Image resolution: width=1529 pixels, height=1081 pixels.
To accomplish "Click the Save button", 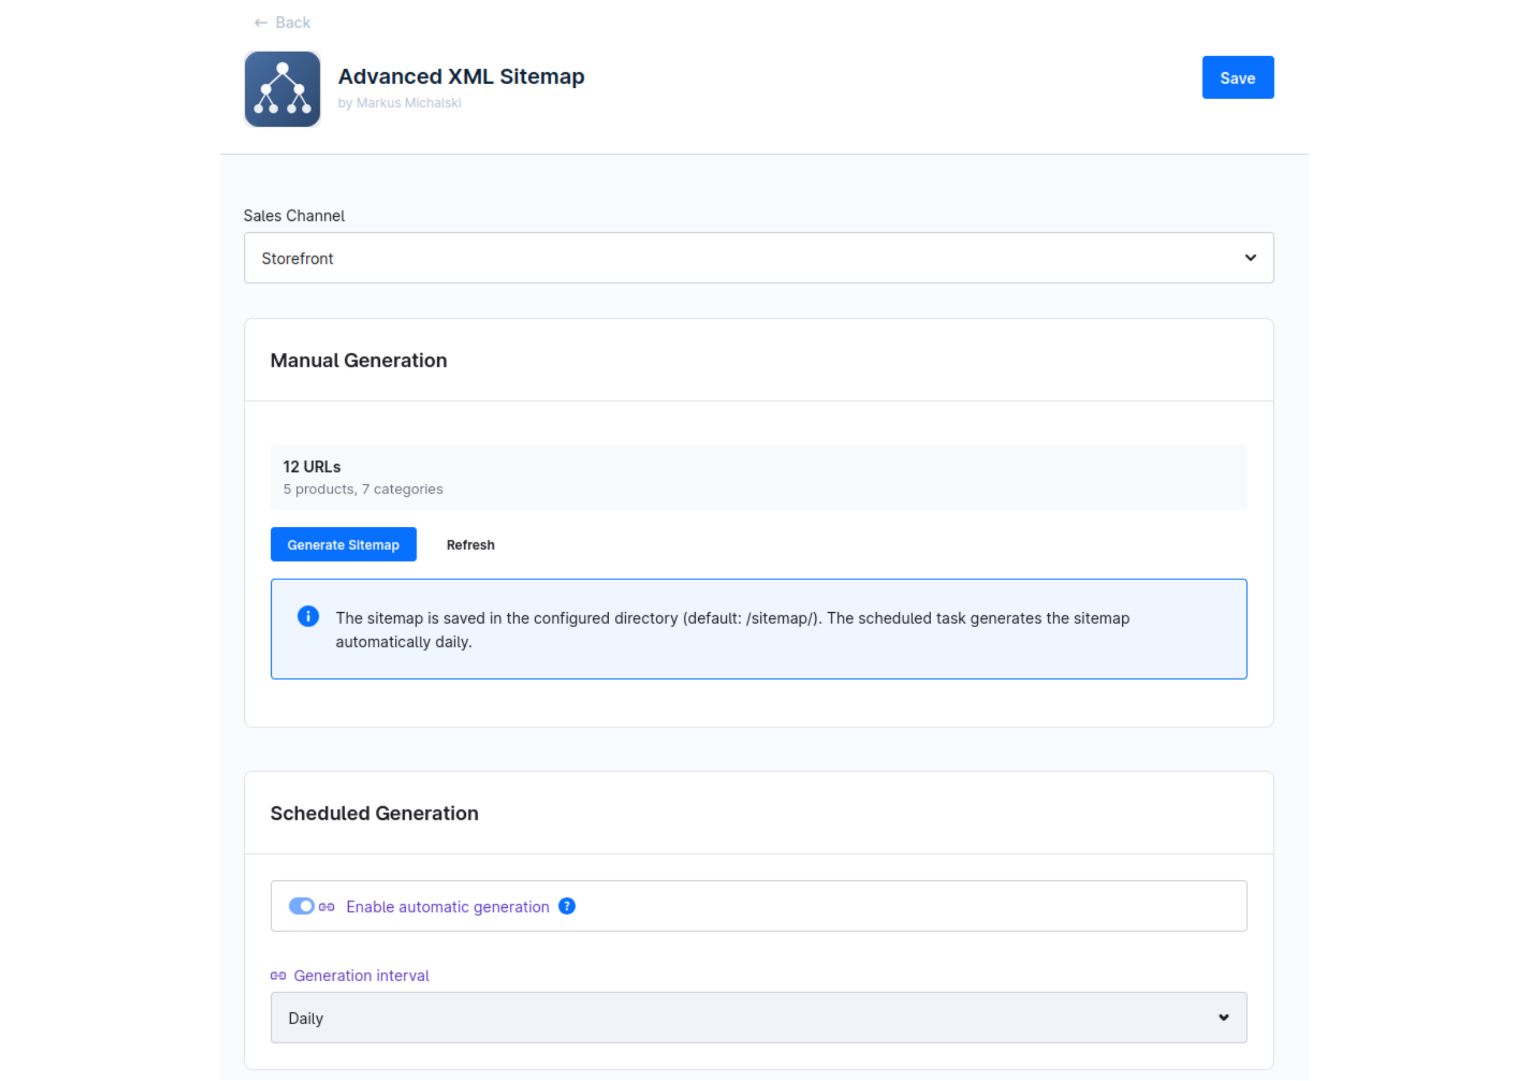I will point(1238,78).
